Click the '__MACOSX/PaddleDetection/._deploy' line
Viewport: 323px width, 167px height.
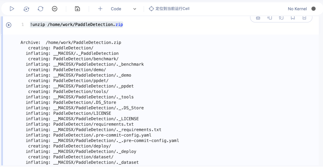81,151
